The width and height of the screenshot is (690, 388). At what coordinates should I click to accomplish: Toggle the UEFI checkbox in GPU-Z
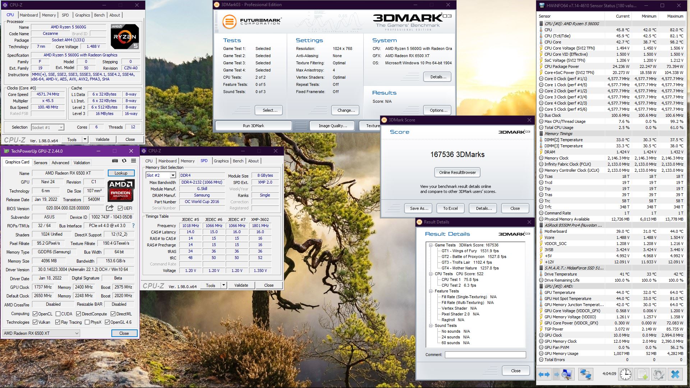tap(120, 208)
